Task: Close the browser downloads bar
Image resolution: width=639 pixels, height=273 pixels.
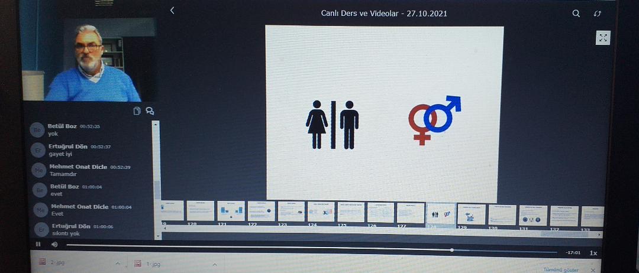Action: coord(593,270)
